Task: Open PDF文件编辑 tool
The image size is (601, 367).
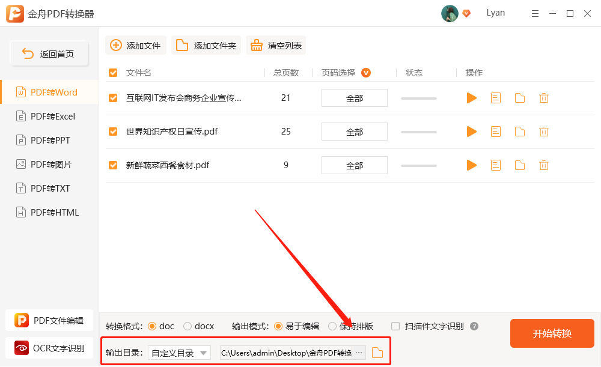Action: coord(49,320)
